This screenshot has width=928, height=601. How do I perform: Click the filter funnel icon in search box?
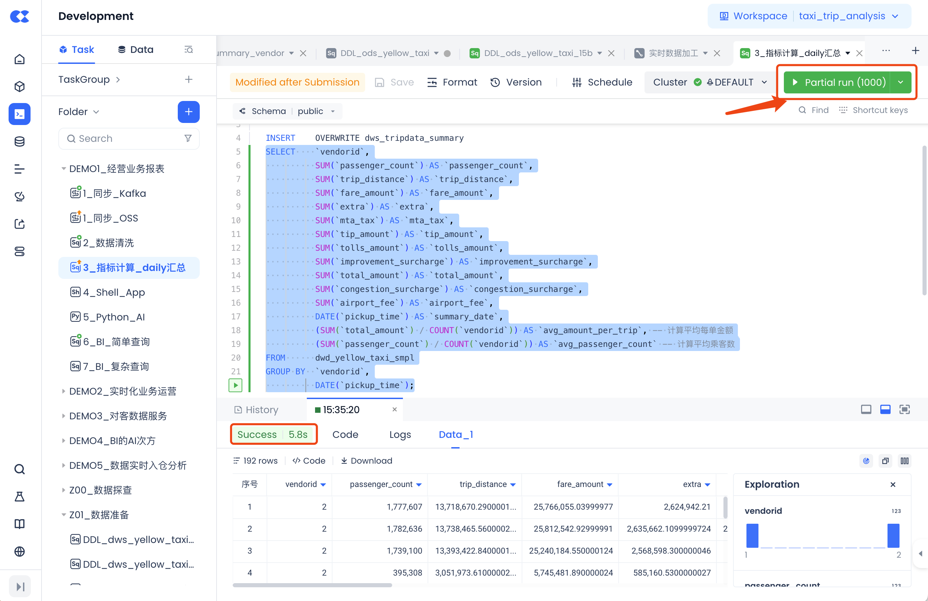coord(188,138)
